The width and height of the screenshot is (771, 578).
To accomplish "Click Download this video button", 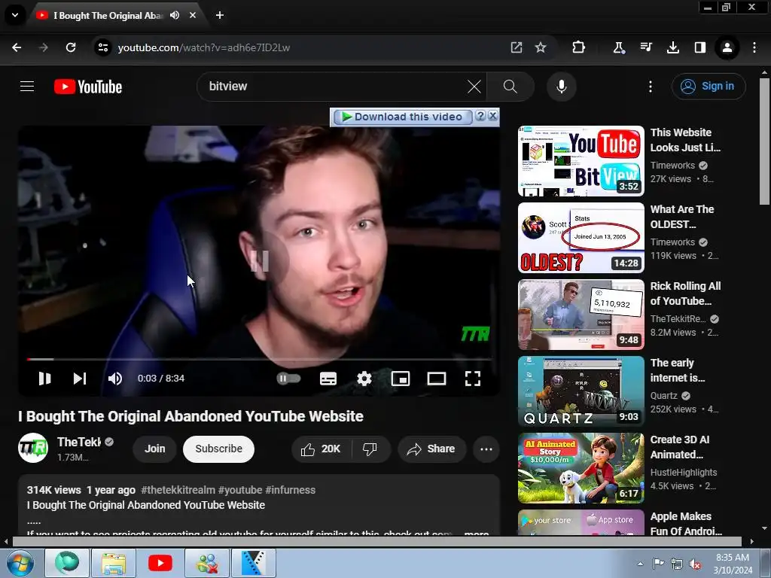I will point(402,117).
